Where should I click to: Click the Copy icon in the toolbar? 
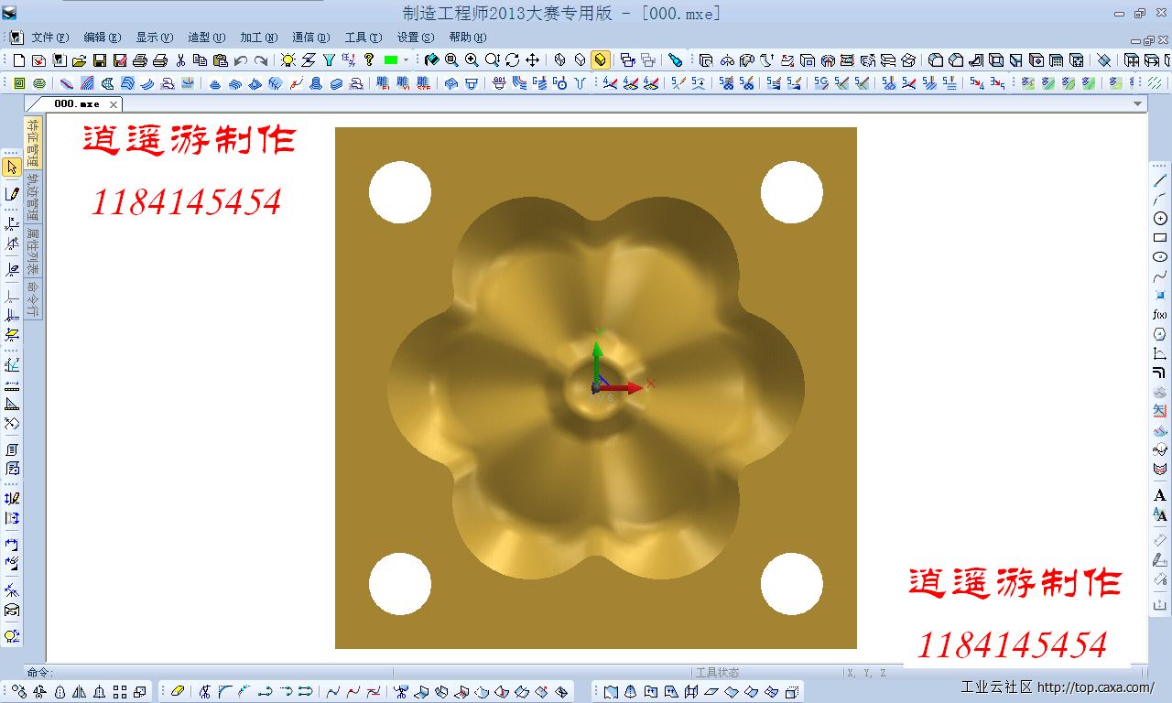click(201, 60)
